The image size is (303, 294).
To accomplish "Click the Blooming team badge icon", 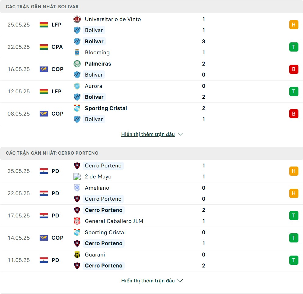I will click(77, 52).
